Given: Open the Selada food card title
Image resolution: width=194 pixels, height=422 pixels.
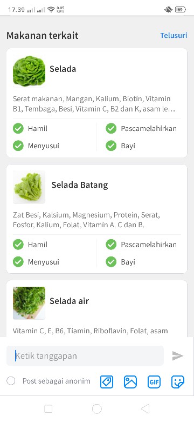Looking at the screenshot, I should click(63, 69).
